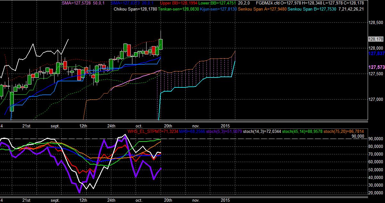Image resolution: width=385 pixels, height=203 pixels.
Task: Click the Lower BB=127,4751 label
Action: (218, 3)
